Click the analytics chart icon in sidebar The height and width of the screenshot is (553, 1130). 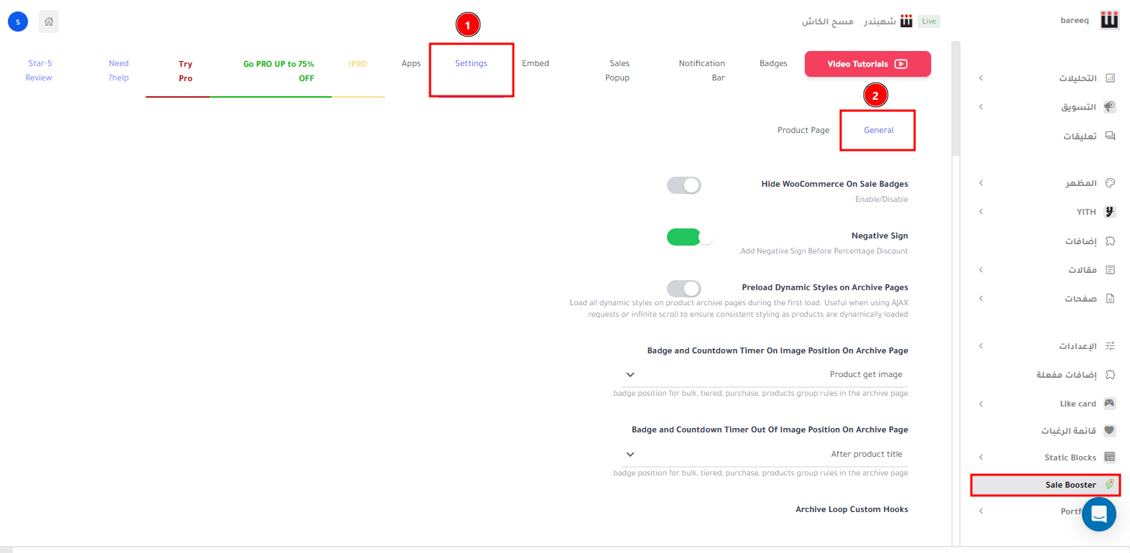pyautogui.click(x=1110, y=78)
